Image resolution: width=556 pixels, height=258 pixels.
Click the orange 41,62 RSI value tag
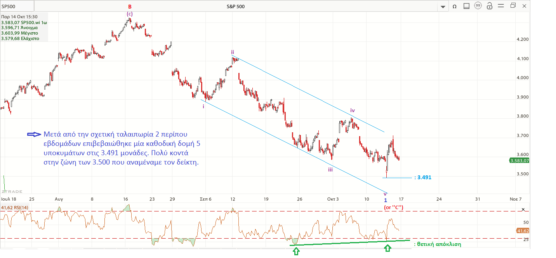pyautogui.click(x=523, y=231)
